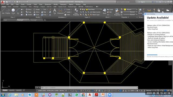Viewport: 173px width, 97px height.
Task: Select the Line tool
Action: (x=3, y=11)
